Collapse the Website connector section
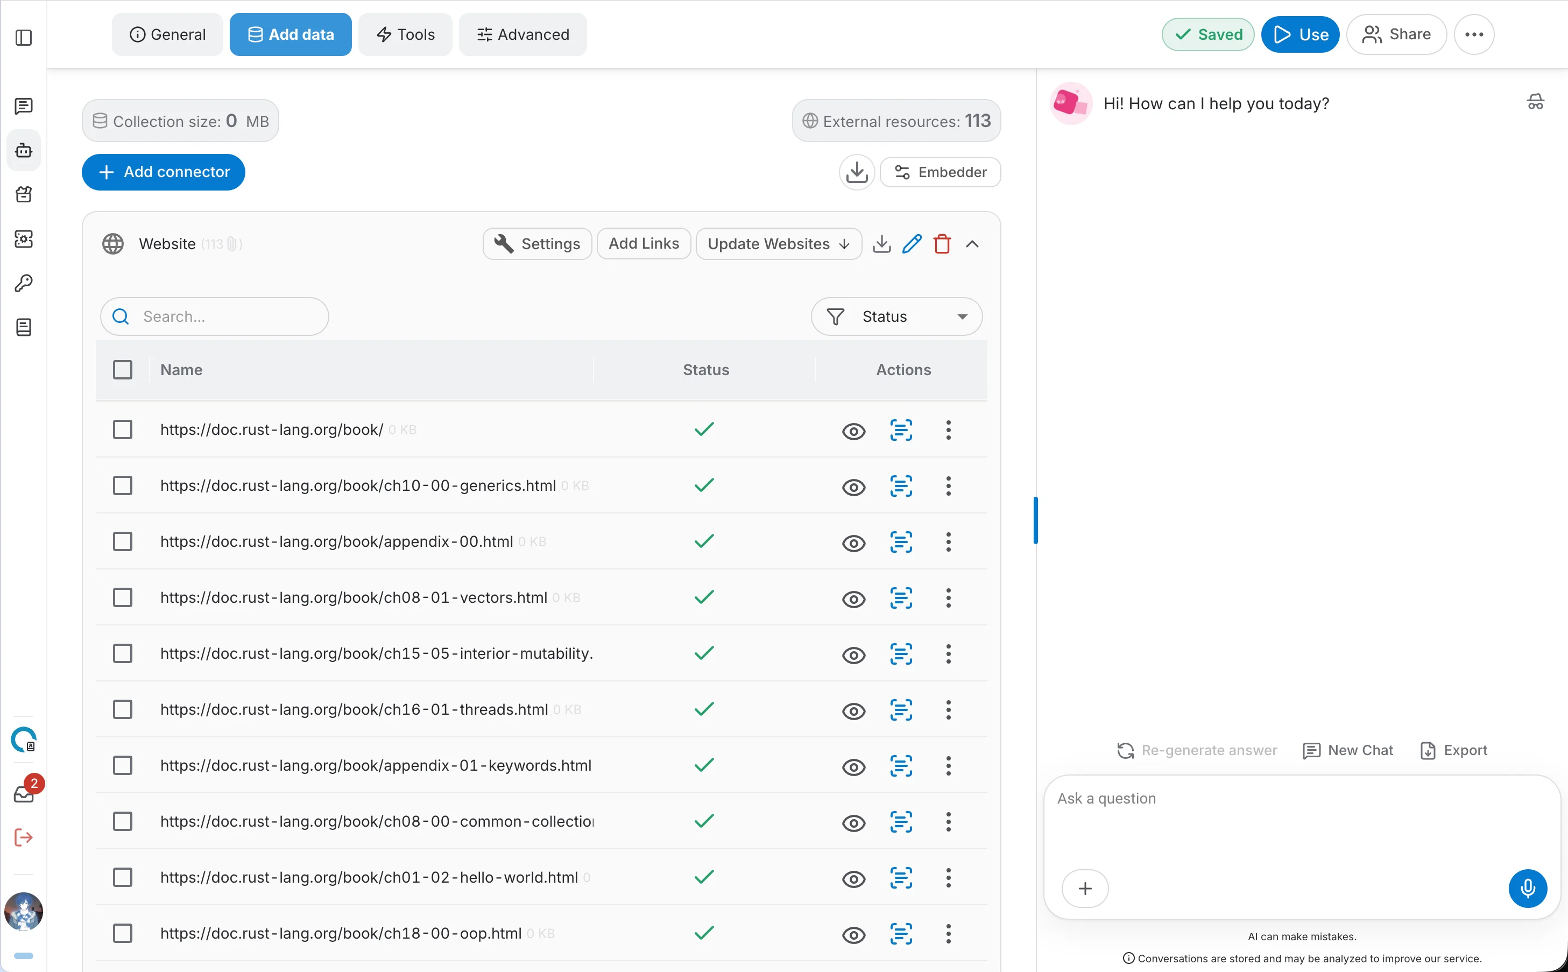1568x972 pixels. tap(972, 244)
